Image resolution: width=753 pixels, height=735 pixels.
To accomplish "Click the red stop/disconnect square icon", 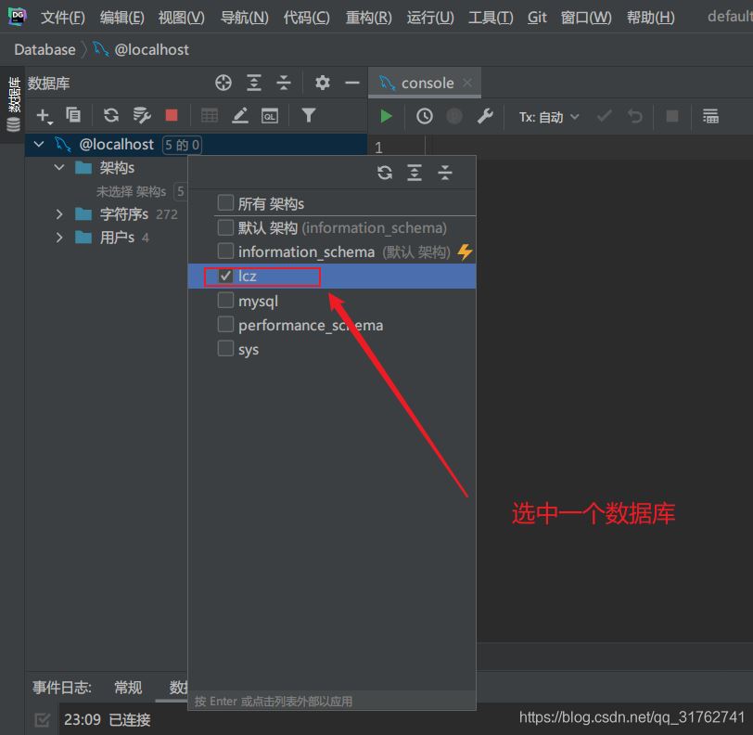I will pos(172,115).
